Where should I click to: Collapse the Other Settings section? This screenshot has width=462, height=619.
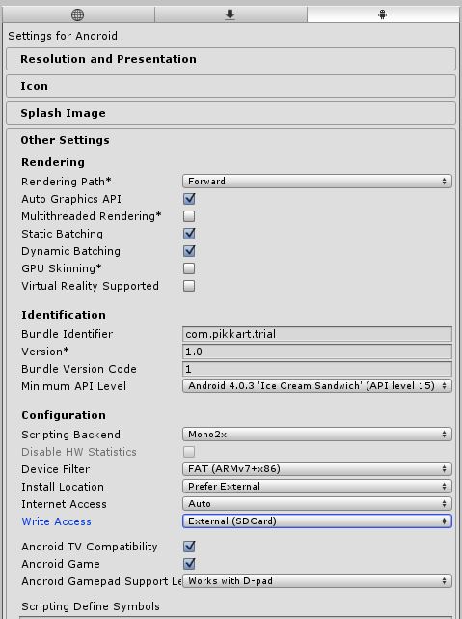(65, 140)
